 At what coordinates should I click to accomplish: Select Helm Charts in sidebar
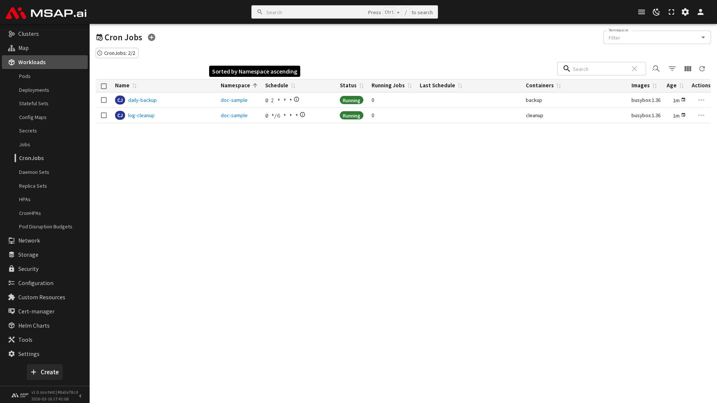(x=34, y=325)
